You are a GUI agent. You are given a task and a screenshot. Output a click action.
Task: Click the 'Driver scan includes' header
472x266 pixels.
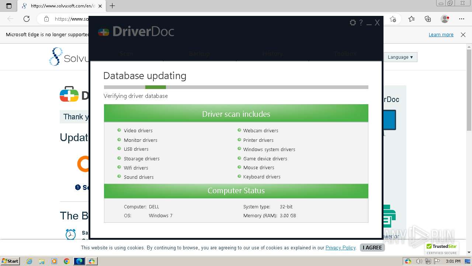pos(236,113)
